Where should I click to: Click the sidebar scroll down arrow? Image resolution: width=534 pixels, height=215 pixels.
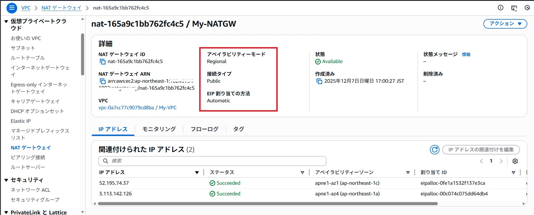[x=82, y=212]
